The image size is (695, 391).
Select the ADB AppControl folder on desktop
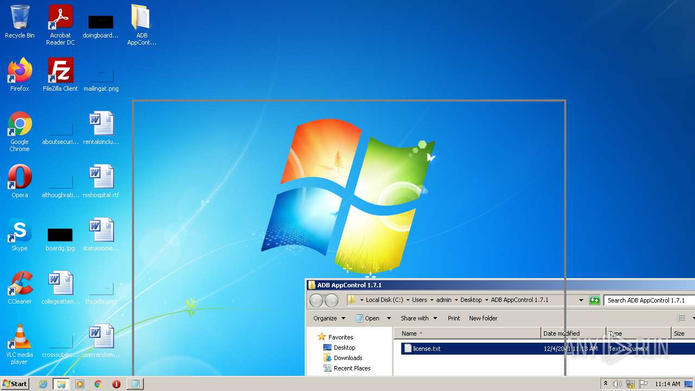tap(141, 25)
